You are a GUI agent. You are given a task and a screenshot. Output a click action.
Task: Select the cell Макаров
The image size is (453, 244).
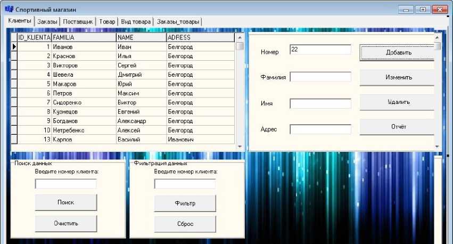pyautogui.click(x=84, y=84)
